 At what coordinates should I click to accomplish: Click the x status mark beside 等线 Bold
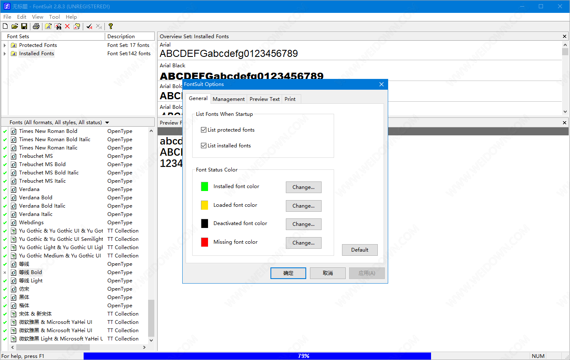5,272
